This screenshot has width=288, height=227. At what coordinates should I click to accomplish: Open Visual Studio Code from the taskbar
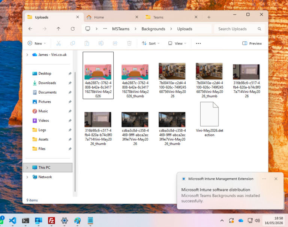[x=12, y=220]
